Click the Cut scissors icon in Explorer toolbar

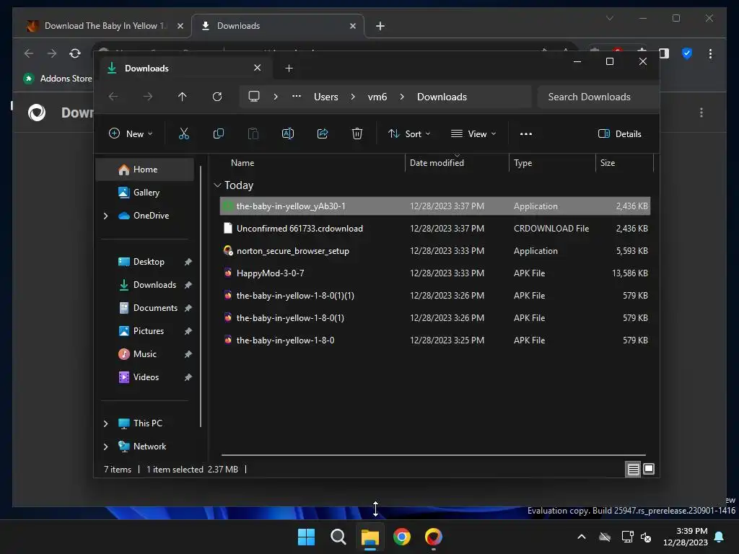click(x=184, y=133)
